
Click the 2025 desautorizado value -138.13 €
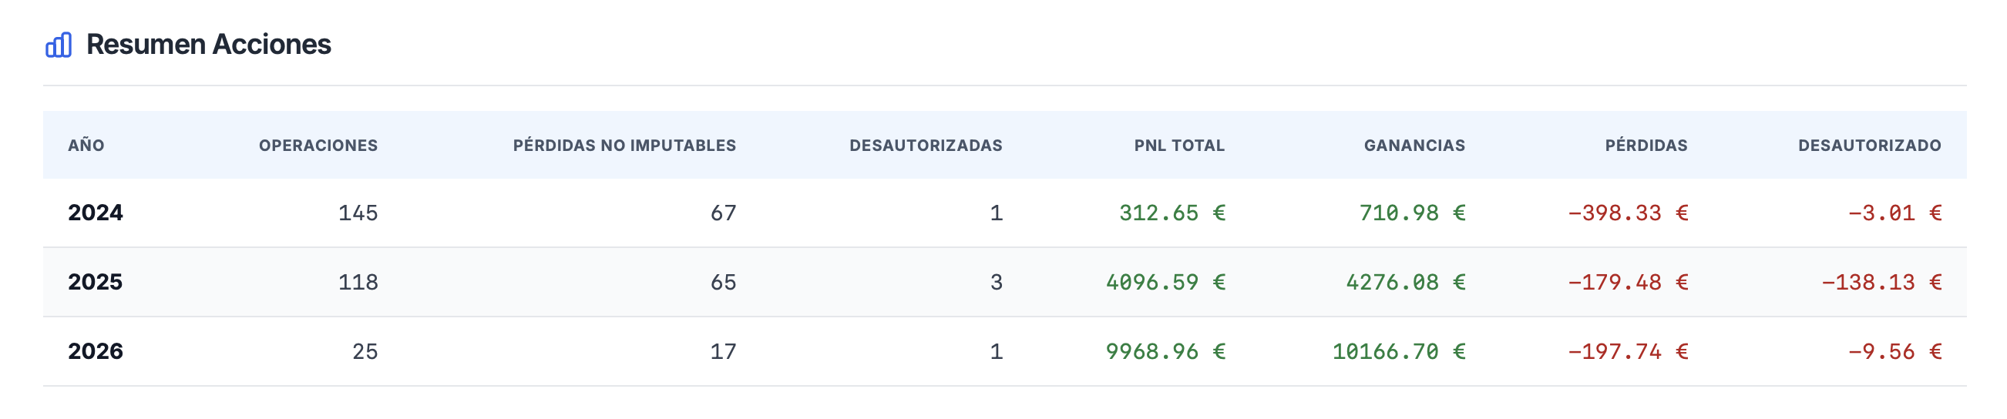click(x=1881, y=283)
